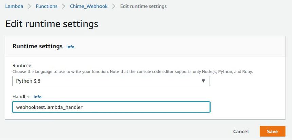Screen dimensions: 292x140
Task: Go to the Lambda breadcrumb link
Action: click(14, 6)
